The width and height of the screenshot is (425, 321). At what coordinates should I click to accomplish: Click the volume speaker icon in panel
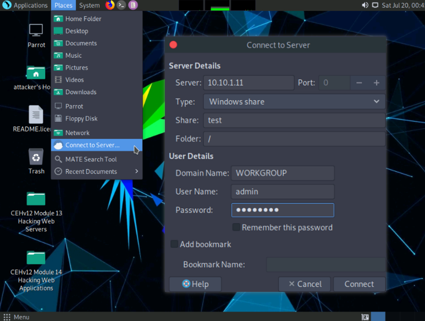click(x=365, y=6)
